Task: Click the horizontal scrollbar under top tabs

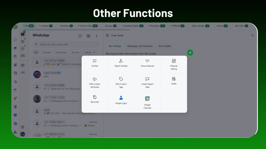Action: point(76,30)
